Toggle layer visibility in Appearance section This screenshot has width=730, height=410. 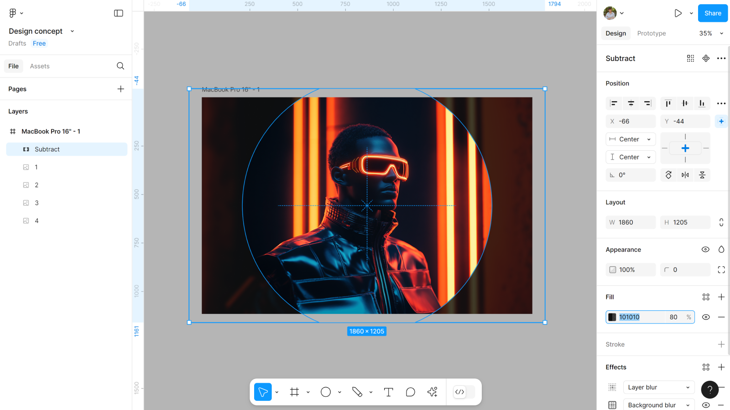tap(705, 250)
